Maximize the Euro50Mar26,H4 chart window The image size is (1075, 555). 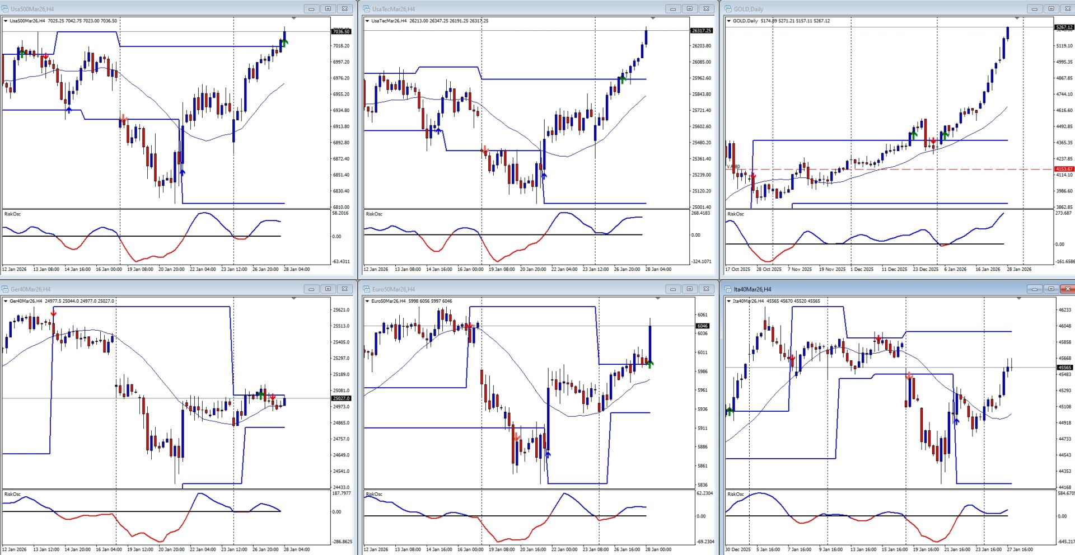point(689,289)
